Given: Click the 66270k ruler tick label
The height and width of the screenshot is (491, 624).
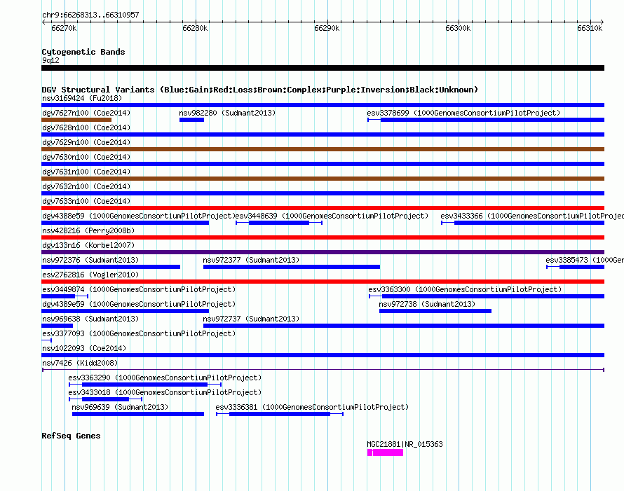Looking at the screenshot, I should pyautogui.click(x=64, y=28).
